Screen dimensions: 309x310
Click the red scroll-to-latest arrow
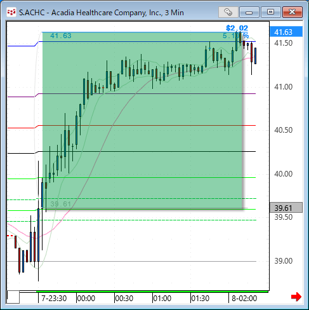[x=296, y=297]
